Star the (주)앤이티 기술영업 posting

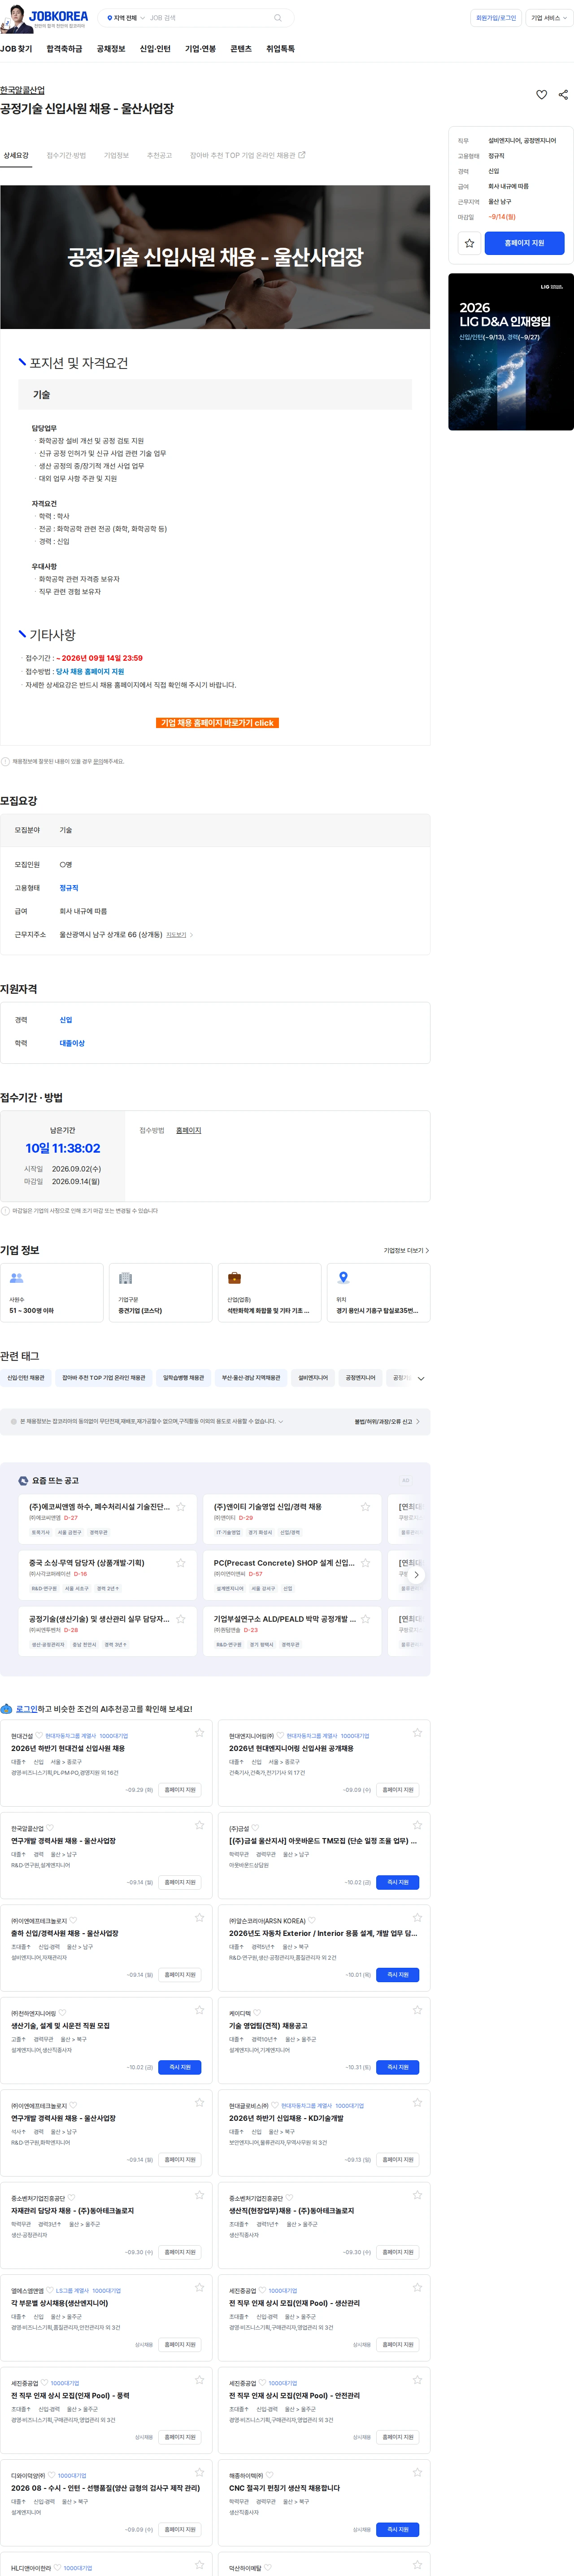point(365,1507)
